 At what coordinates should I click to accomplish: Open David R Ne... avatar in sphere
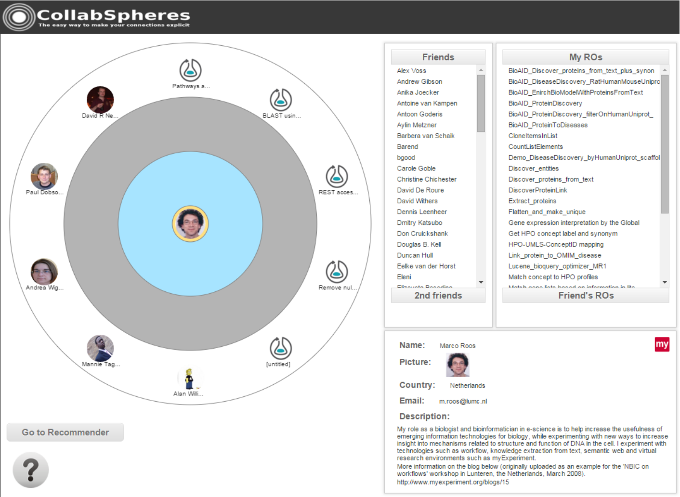[x=100, y=100]
